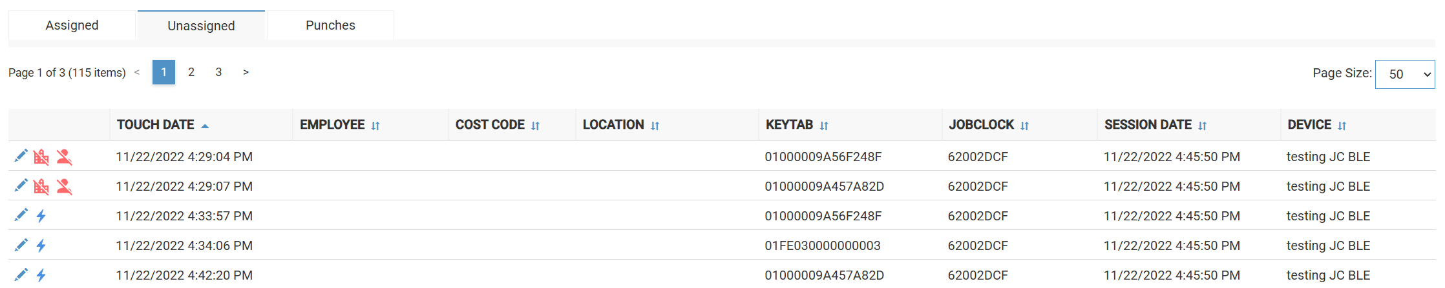
Task: Click missing location icon for 4:29:04 PM row
Action: pos(41,157)
